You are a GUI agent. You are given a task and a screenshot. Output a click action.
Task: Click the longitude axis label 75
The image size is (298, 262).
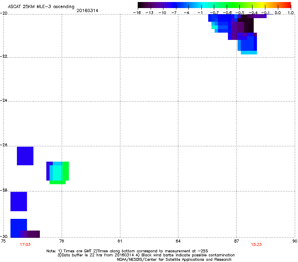pos(3,241)
